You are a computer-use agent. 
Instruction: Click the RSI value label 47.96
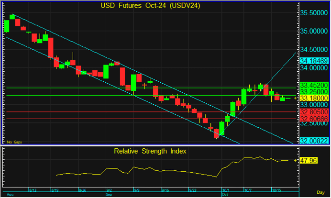(x=307, y=161)
